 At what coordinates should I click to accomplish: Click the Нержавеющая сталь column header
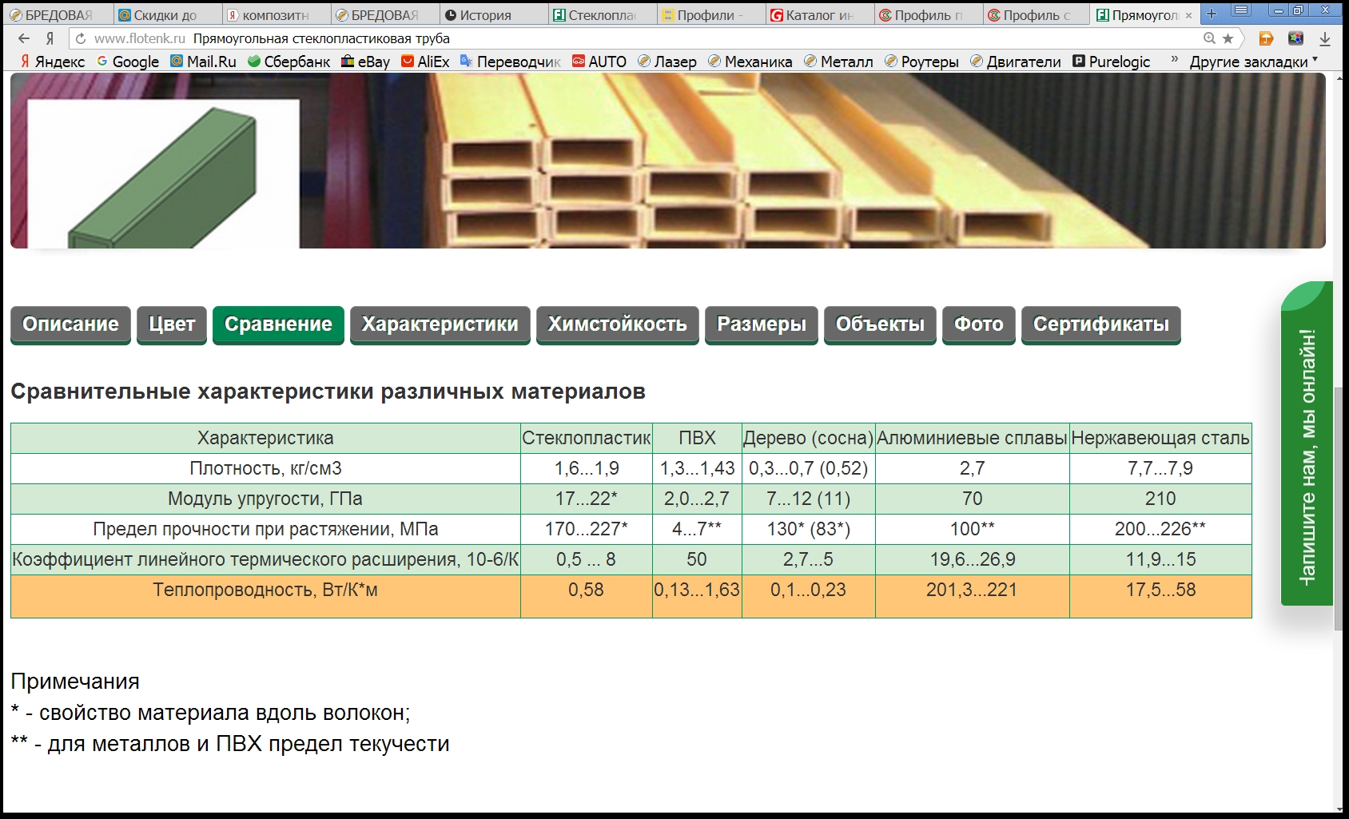click(1160, 438)
